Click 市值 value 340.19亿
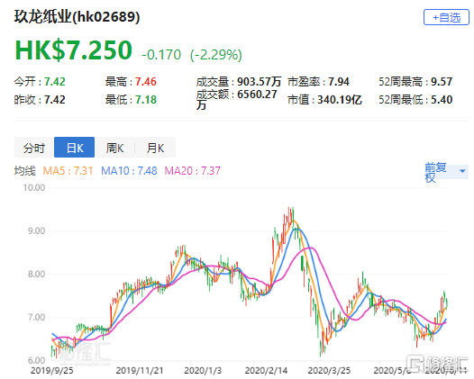 pos(339,100)
